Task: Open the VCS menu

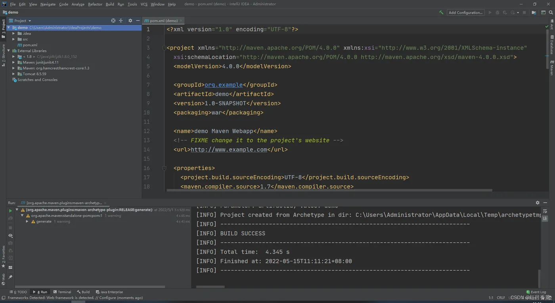Action: click(144, 4)
